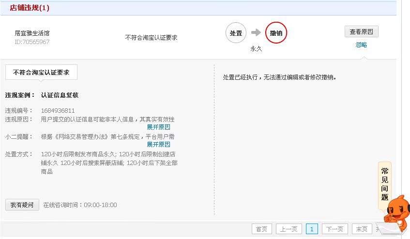Click the 店铺违规(1) section header
Screen dimensions: 410x239
30,8
